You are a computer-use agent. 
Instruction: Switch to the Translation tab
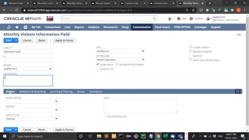point(96,92)
